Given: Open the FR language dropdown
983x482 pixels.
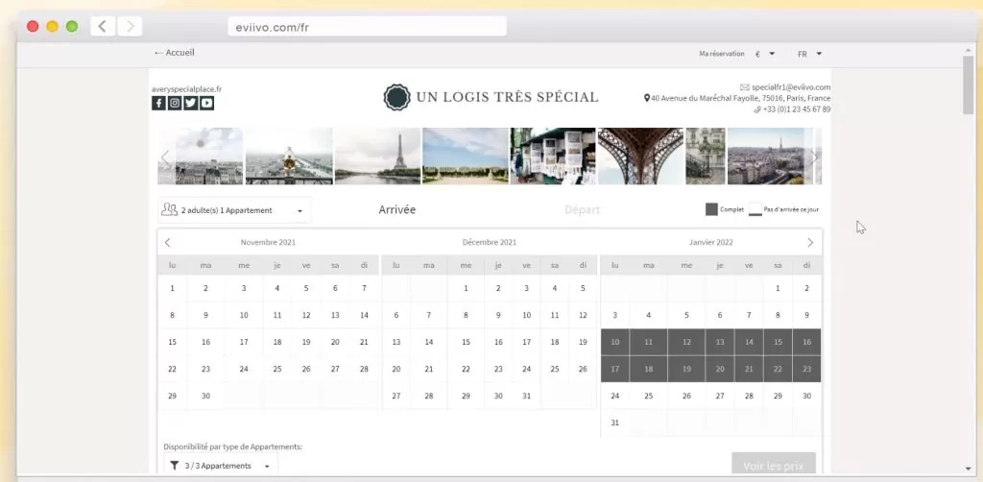Looking at the screenshot, I should (810, 54).
